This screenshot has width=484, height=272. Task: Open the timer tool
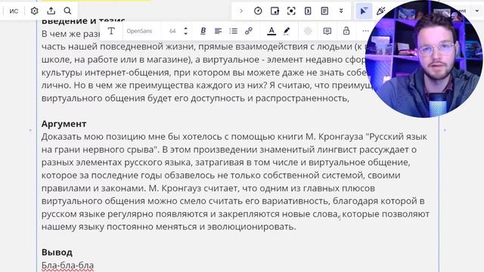258,11
